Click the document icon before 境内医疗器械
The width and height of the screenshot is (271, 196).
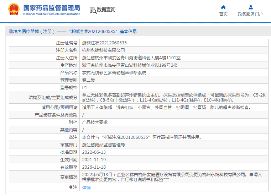11,32
